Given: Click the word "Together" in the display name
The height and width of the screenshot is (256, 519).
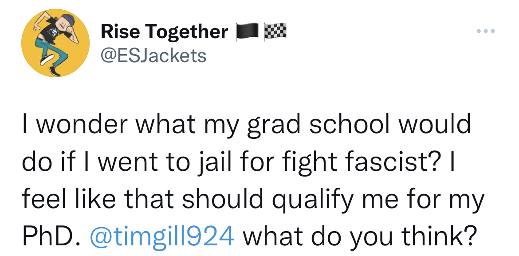Looking at the screenshot, I should [x=186, y=32].
